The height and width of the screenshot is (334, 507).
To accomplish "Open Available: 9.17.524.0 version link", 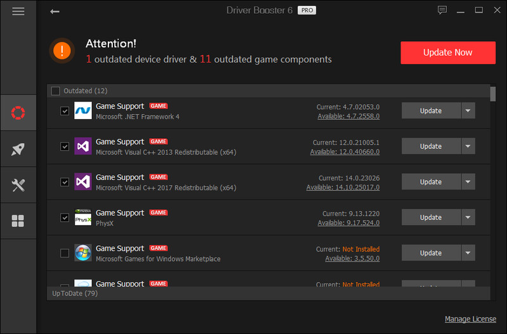I will click(349, 223).
